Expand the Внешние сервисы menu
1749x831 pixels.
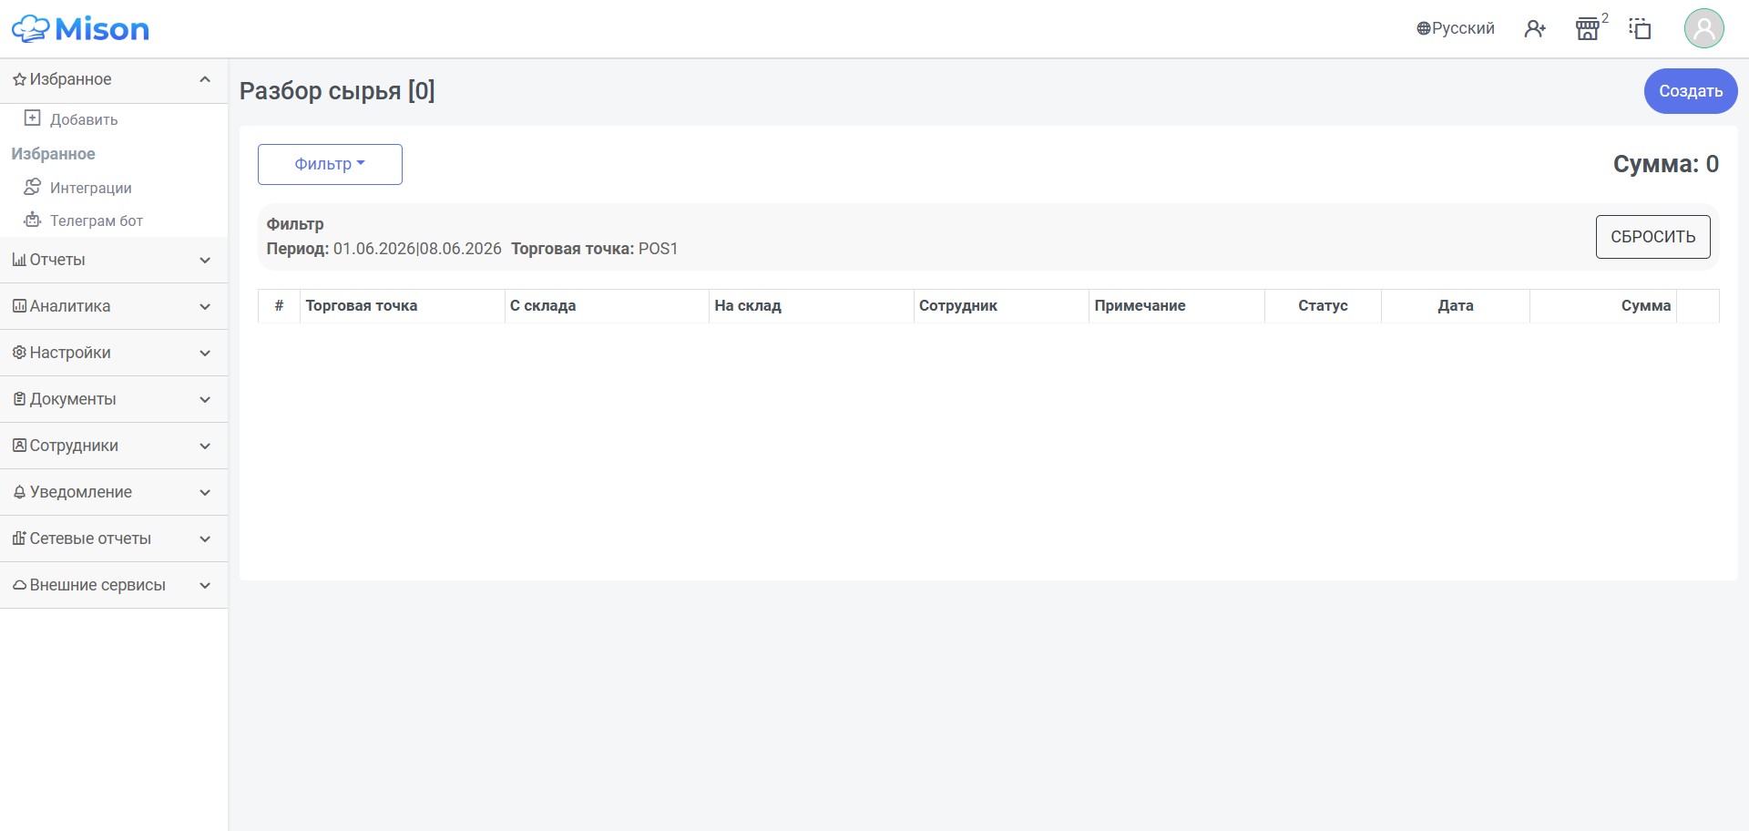[x=114, y=586]
